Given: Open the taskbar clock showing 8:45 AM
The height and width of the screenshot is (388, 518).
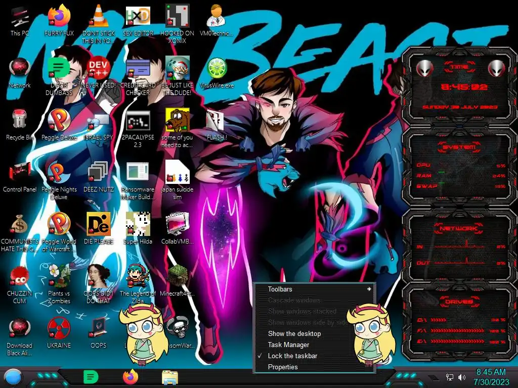Looking at the screenshot, I should [491, 377].
